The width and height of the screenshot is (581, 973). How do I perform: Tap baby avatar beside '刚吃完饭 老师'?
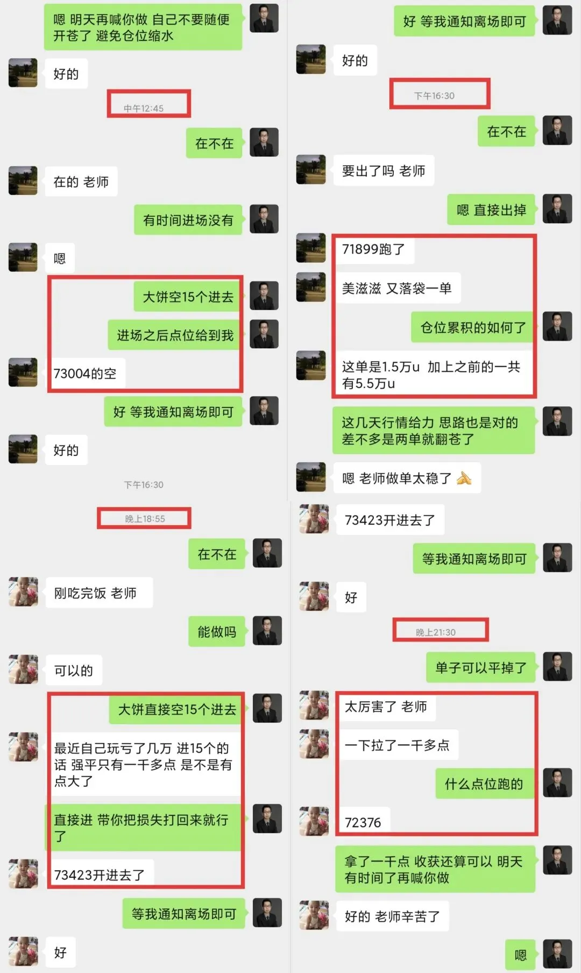(x=24, y=591)
